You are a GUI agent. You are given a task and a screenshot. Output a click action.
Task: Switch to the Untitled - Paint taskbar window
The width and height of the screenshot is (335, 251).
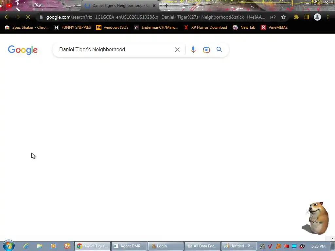239,246
